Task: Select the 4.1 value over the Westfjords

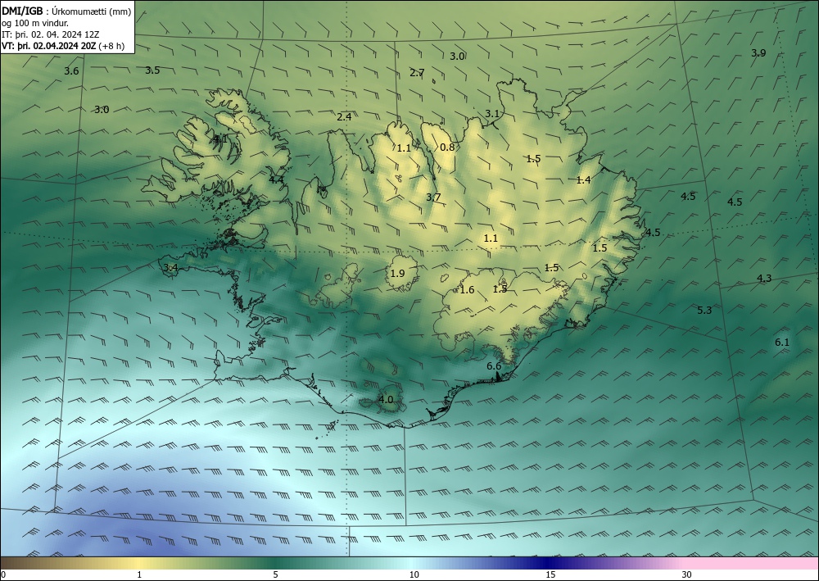Action: pyautogui.click(x=220, y=139)
